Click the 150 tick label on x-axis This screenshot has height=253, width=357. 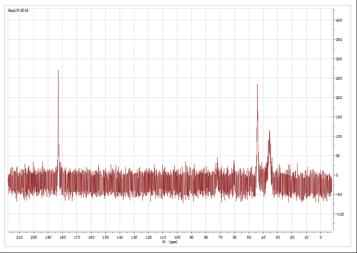[105, 237]
